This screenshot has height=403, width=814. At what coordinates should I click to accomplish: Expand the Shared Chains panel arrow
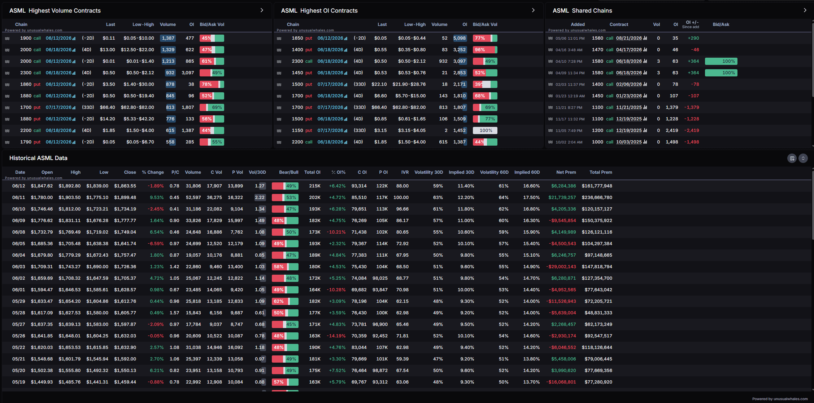click(805, 10)
